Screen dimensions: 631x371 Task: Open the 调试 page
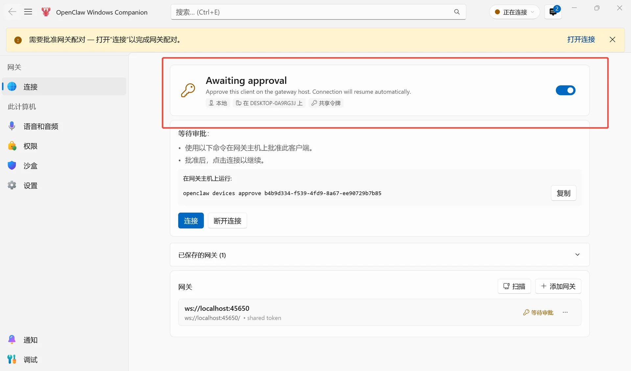(x=64, y=359)
